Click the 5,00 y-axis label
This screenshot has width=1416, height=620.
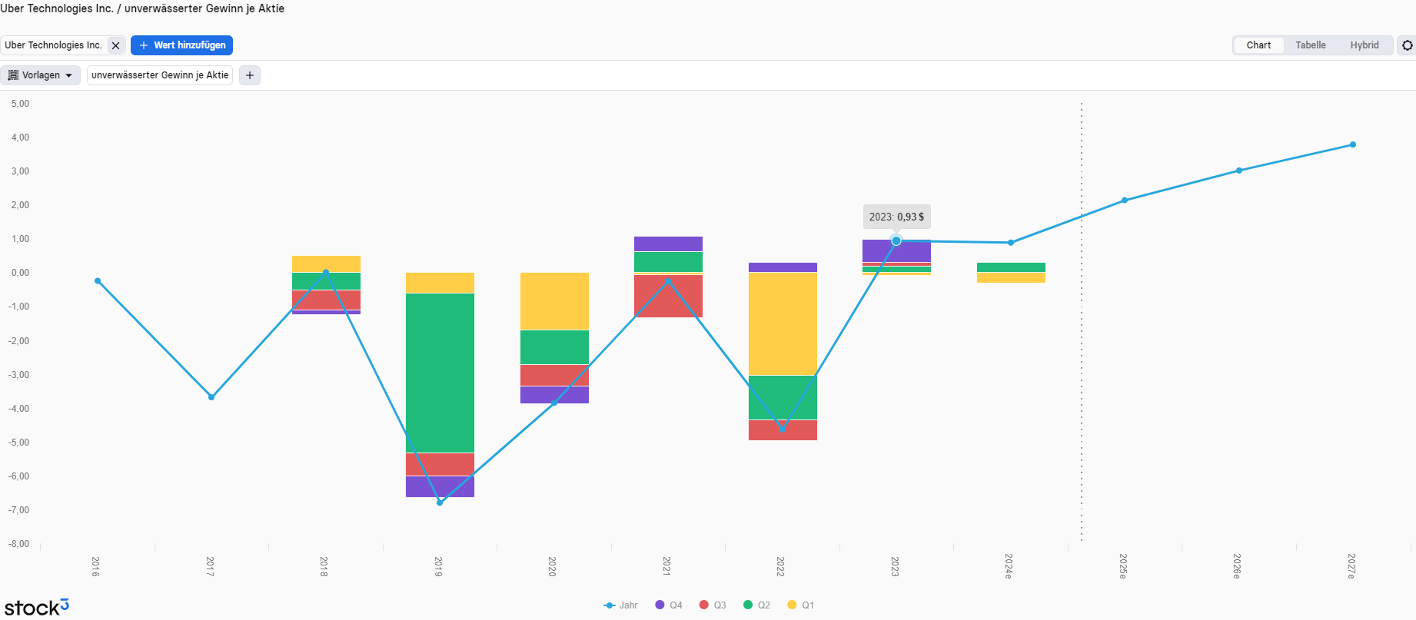(20, 104)
